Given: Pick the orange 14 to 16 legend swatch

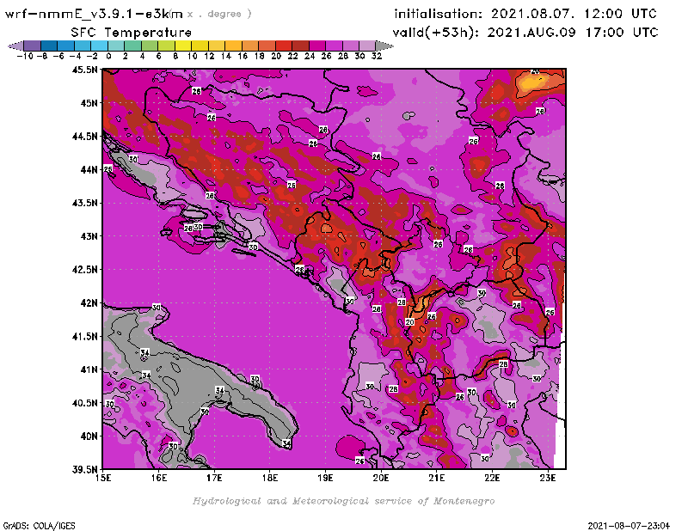Looking at the screenshot, I should tap(233, 46).
